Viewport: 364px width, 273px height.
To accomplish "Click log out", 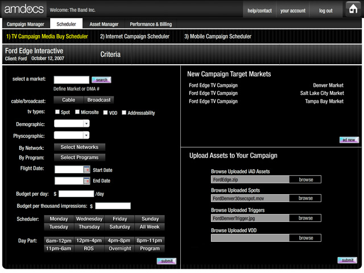I will (x=326, y=10).
